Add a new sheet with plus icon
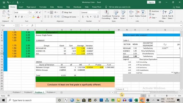 click(61, 92)
